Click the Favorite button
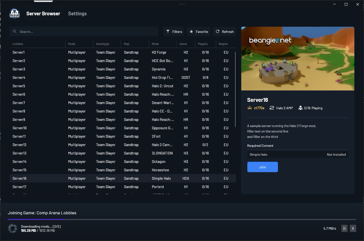364x241 pixels. click(199, 32)
